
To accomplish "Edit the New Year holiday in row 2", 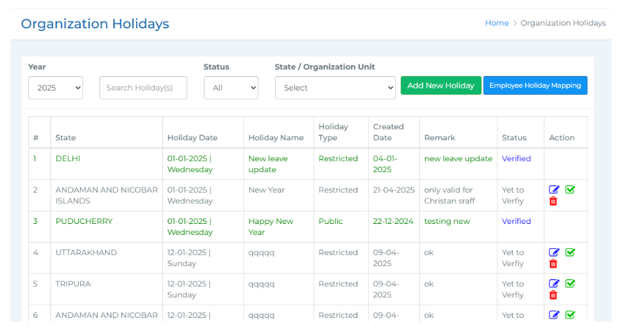I will click(x=554, y=190).
